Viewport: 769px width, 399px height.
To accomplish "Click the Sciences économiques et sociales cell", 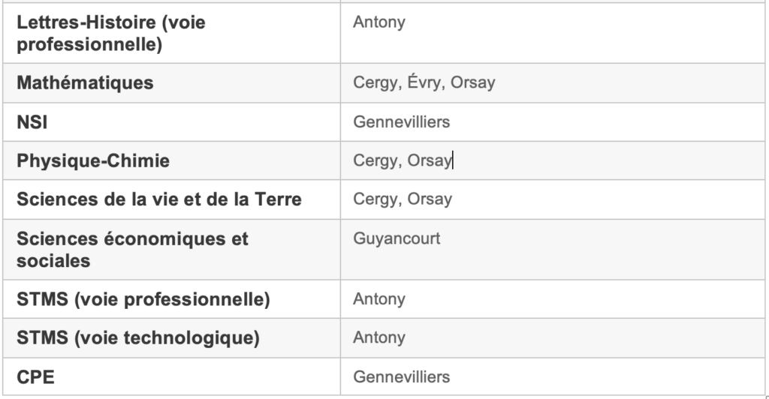I will (132, 250).
